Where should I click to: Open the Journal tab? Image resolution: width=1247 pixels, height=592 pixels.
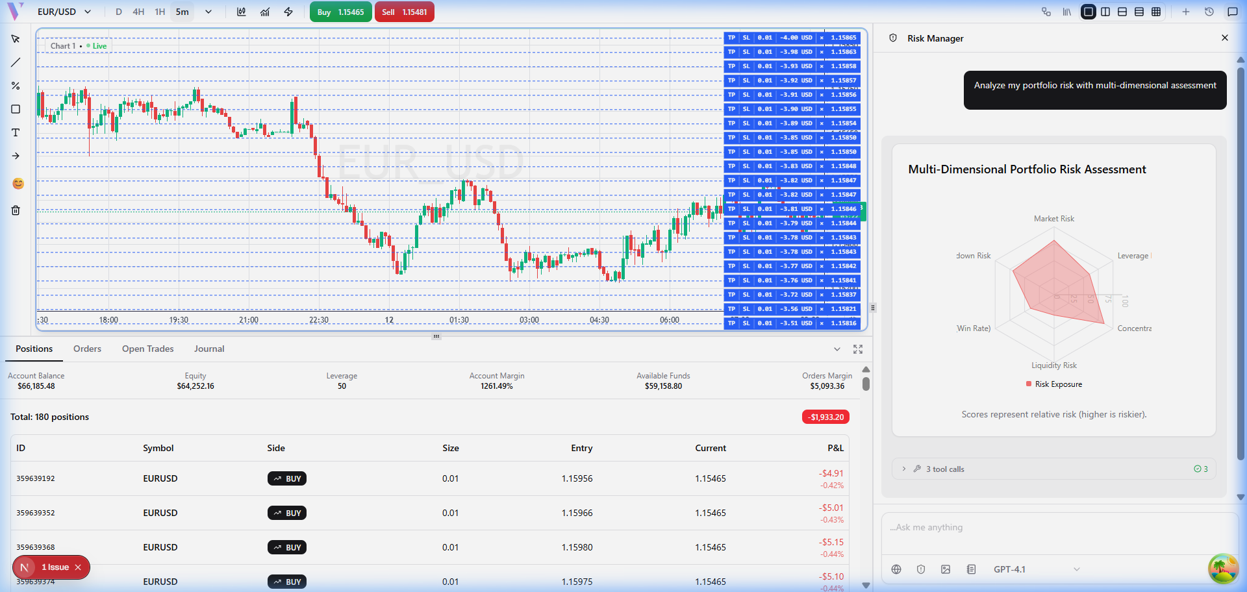click(209, 349)
